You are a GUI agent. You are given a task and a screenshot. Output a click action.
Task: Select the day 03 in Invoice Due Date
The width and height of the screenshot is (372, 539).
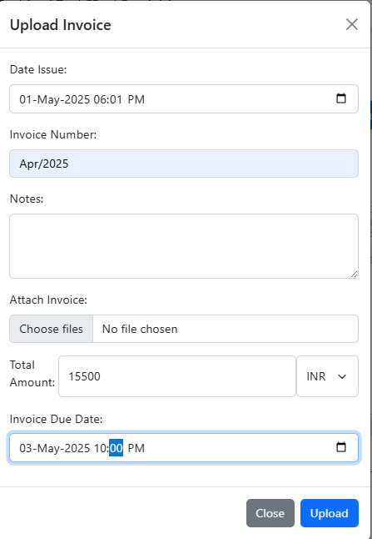click(x=26, y=448)
